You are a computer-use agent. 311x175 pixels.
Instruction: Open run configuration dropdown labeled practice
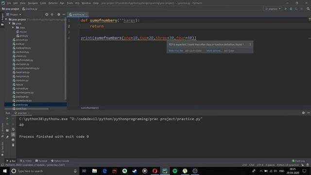[273, 9]
